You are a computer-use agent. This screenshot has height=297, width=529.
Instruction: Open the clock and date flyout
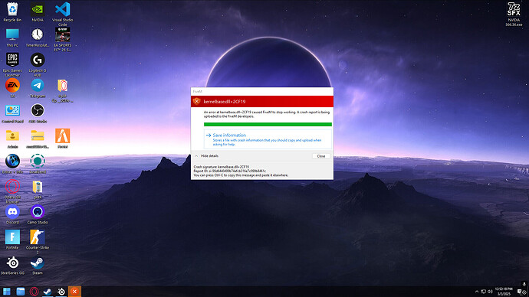(x=504, y=292)
